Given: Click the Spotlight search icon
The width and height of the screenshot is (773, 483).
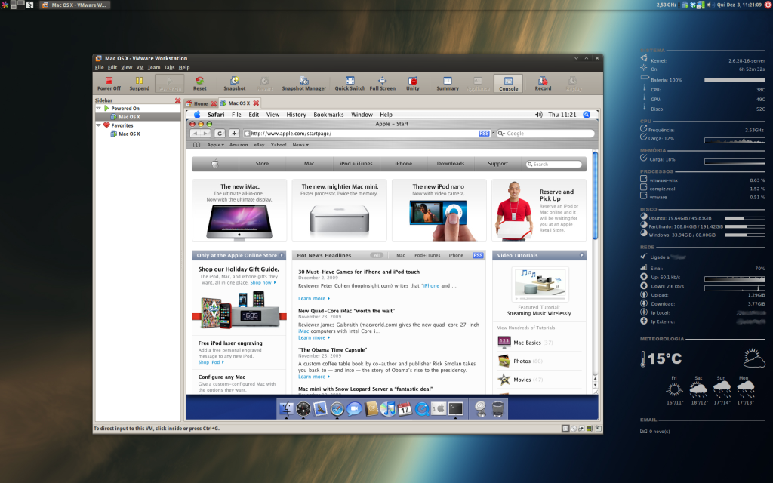Looking at the screenshot, I should pos(587,115).
